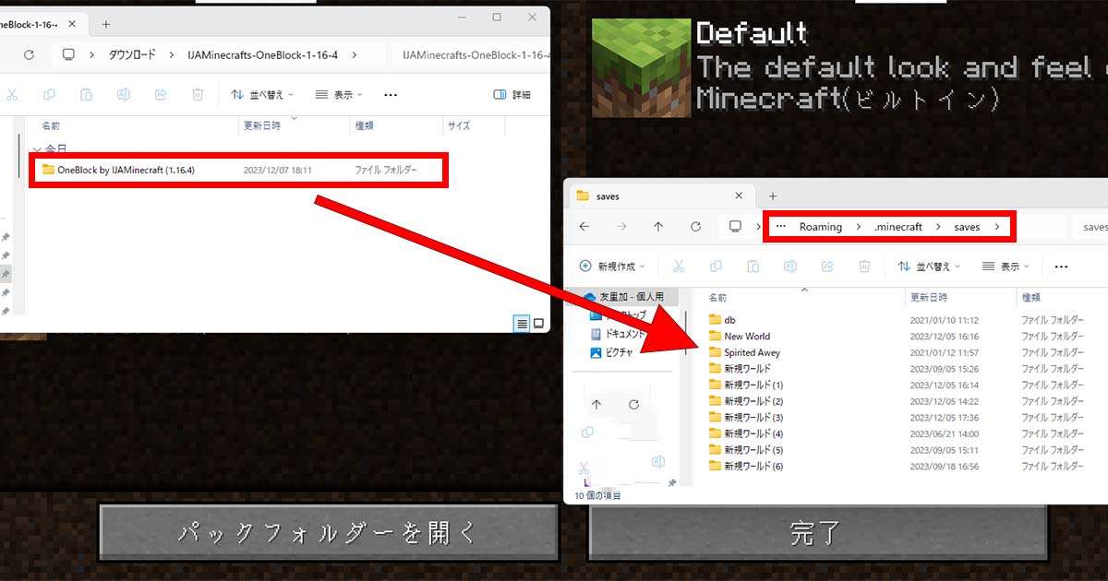Image resolution: width=1108 pixels, height=581 pixels.
Task: Open 並べ替え sort dropdown in saves window
Action: point(929,266)
